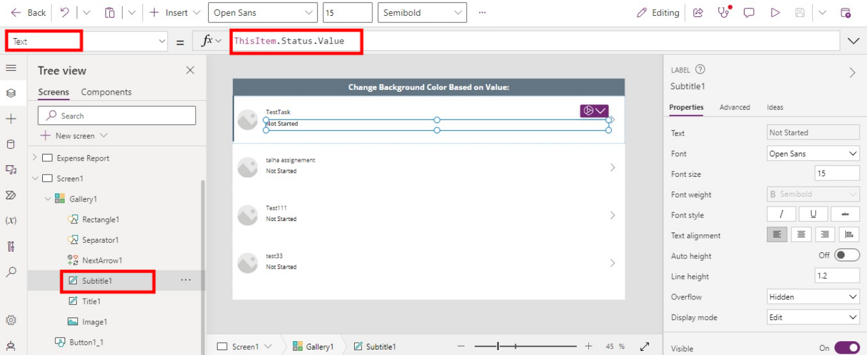Switch to the Advanced tab
Screen dimensions: 867x355
pos(735,107)
